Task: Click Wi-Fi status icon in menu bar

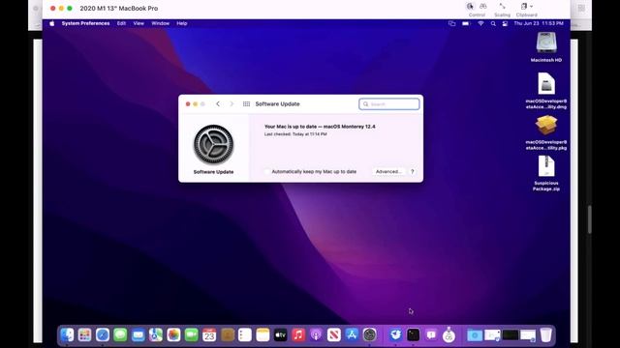Action: pyautogui.click(x=480, y=23)
